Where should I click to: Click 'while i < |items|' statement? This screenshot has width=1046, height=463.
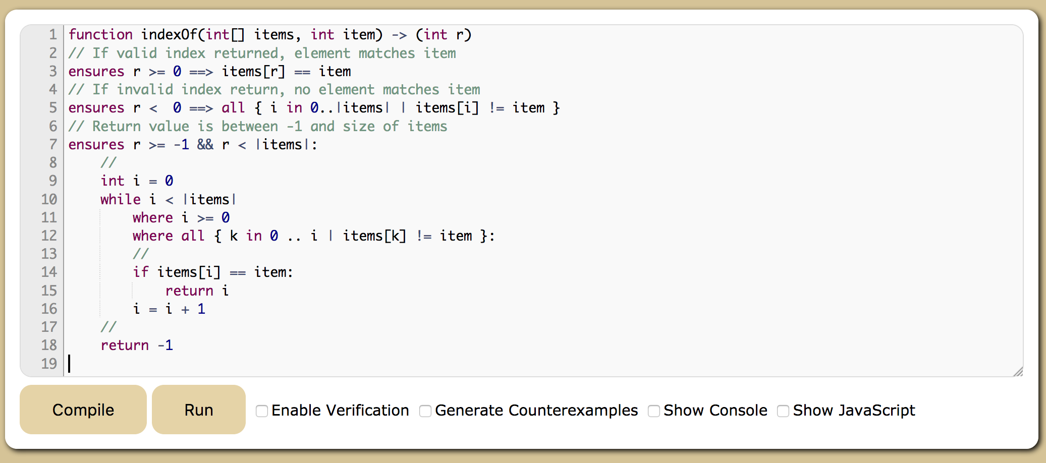click(169, 199)
